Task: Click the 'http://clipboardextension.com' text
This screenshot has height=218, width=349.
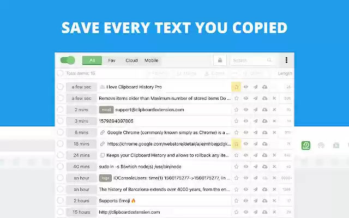Action: [x=129, y=212]
